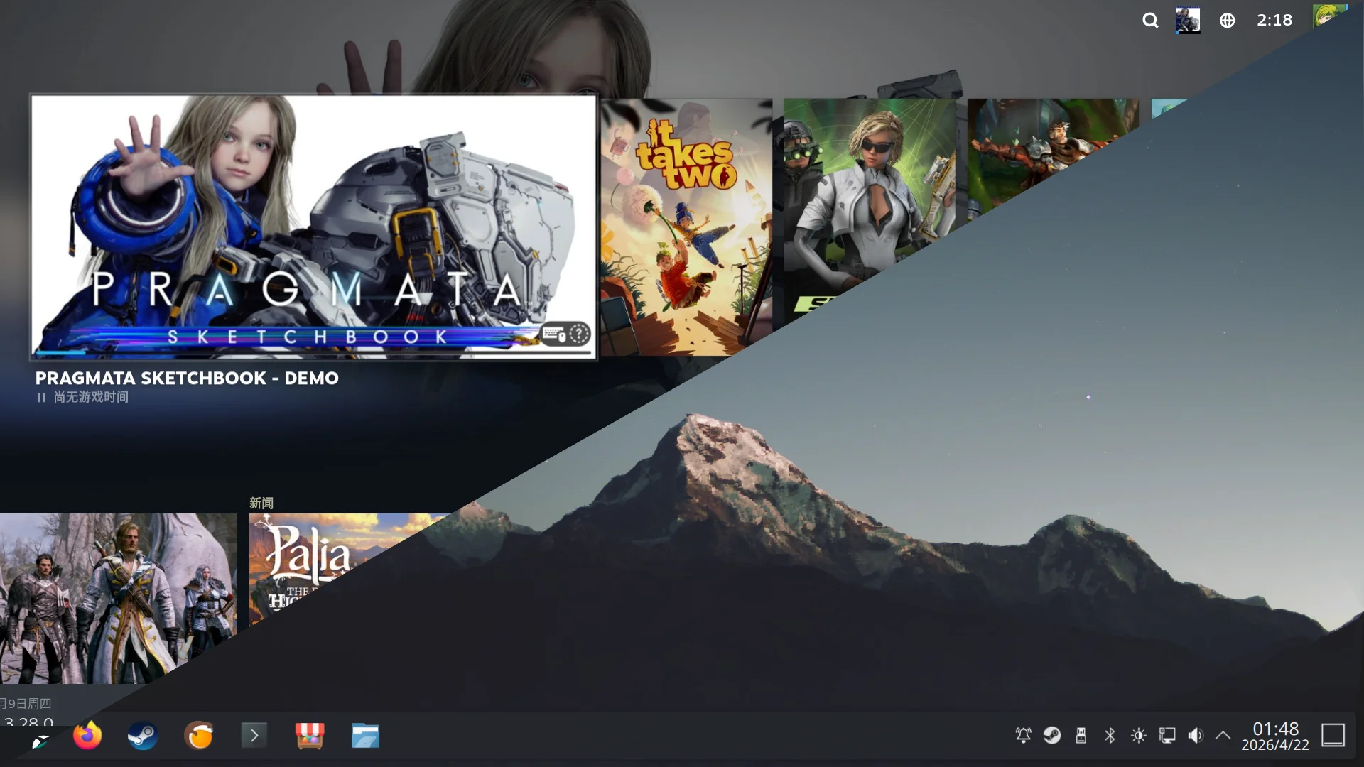Open the user profile avatar at top right
Image resolution: width=1364 pixels, height=767 pixels.
[x=1326, y=16]
